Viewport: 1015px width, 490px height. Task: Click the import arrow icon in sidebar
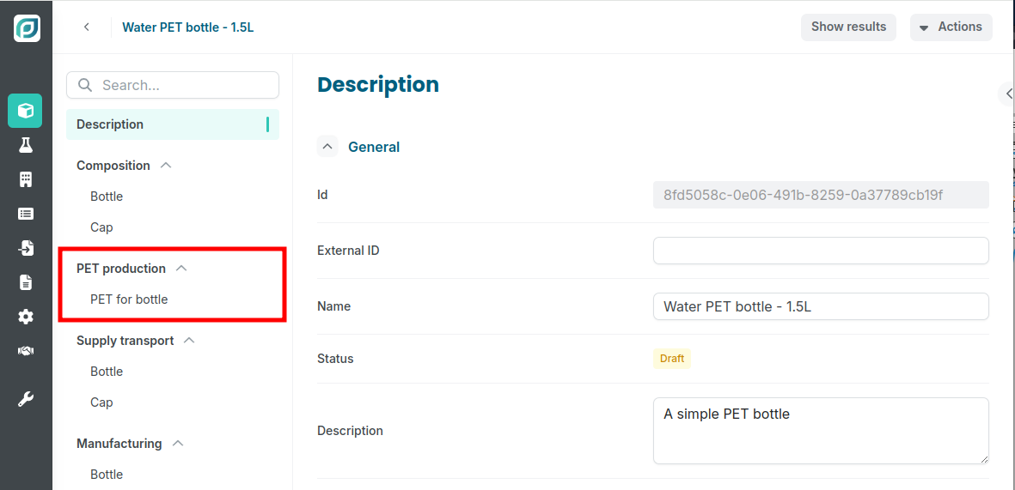pos(25,248)
